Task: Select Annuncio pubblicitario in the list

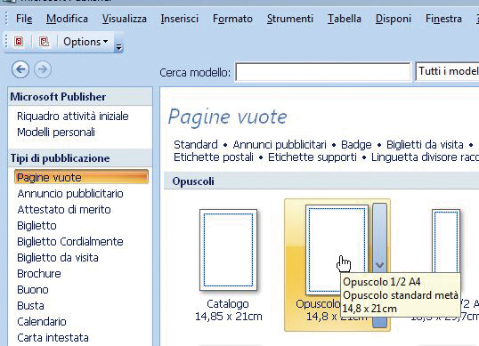Action: tap(70, 193)
